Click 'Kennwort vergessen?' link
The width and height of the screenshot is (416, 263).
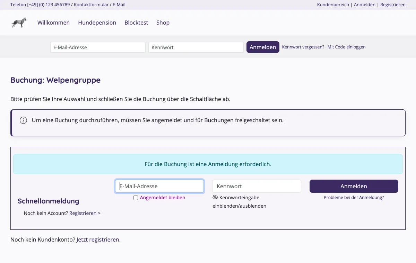click(x=303, y=47)
